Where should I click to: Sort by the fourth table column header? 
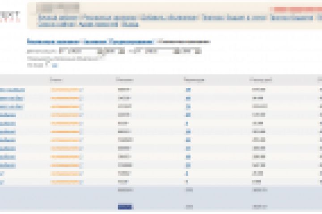261,80
